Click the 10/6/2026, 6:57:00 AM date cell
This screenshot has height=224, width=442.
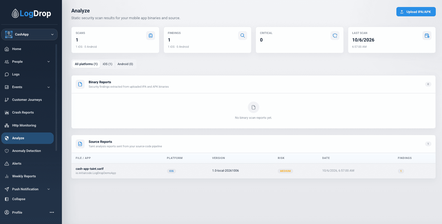pos(338,171)
